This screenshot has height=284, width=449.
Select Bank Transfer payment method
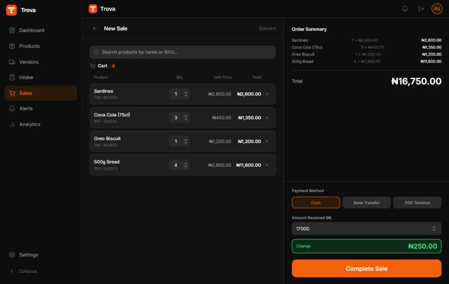367,202
